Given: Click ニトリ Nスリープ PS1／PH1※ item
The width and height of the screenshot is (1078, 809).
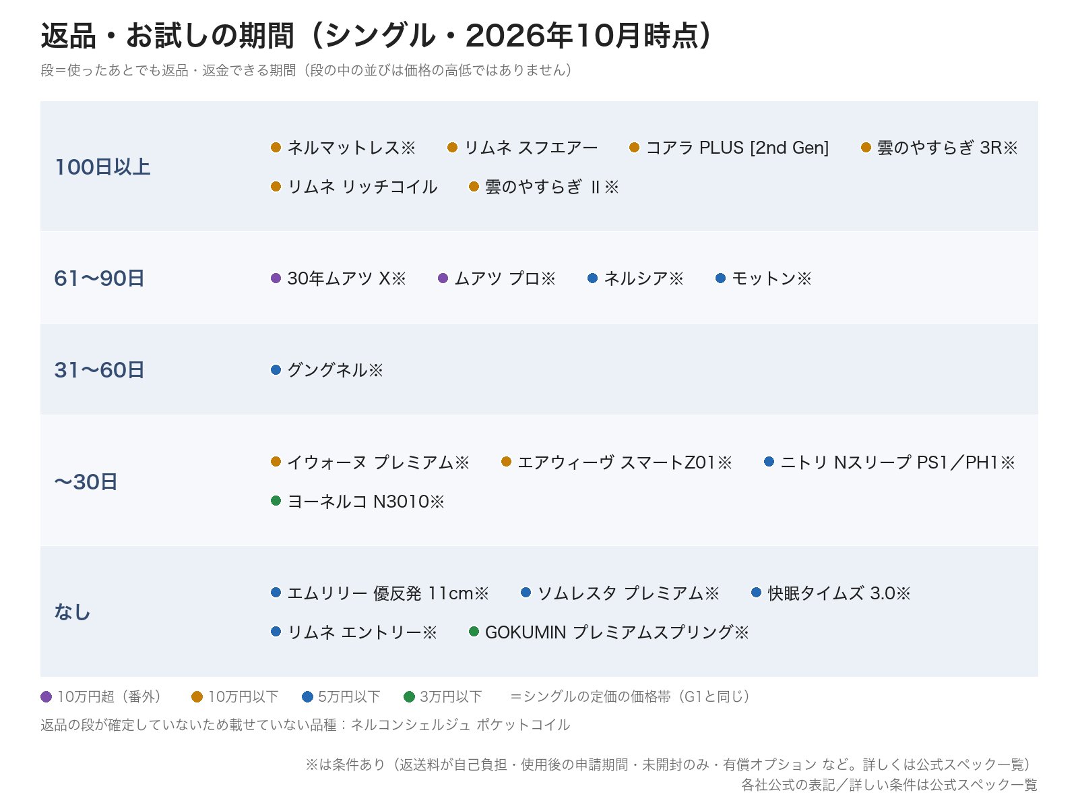Looking at the screenshot, I should point(889,462).
